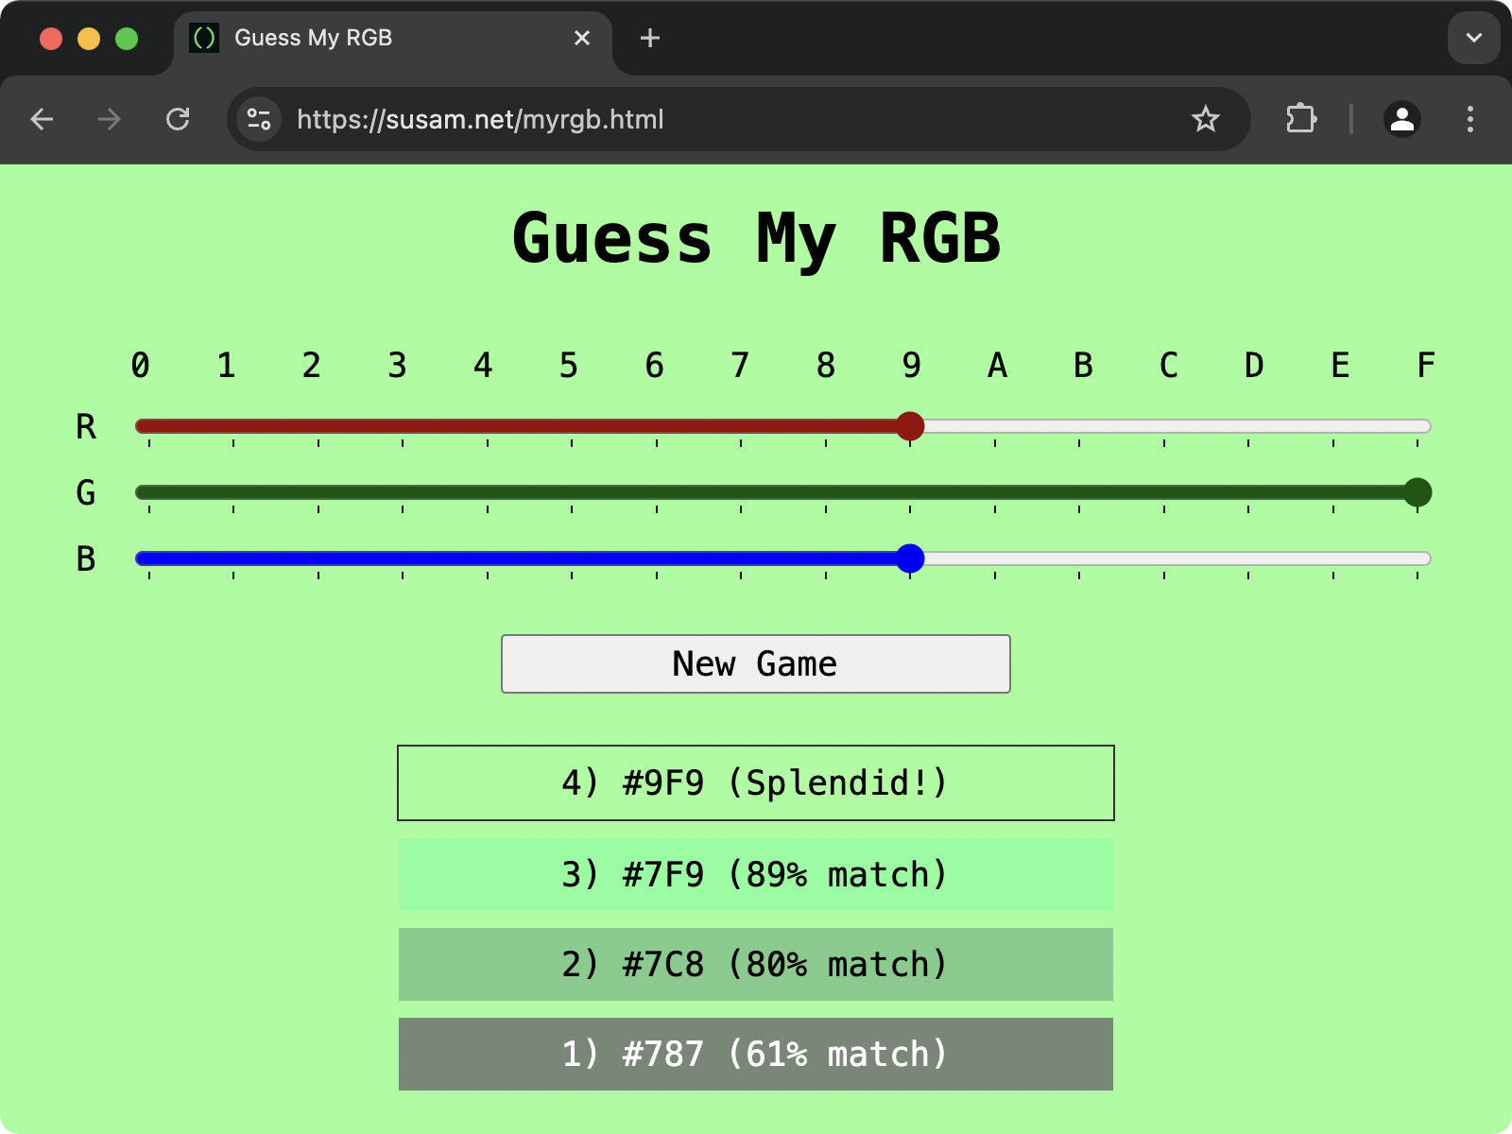The image size is (1512, 1134).
Task: Open a new tab with plus button
Action: (x=650, y=38)
